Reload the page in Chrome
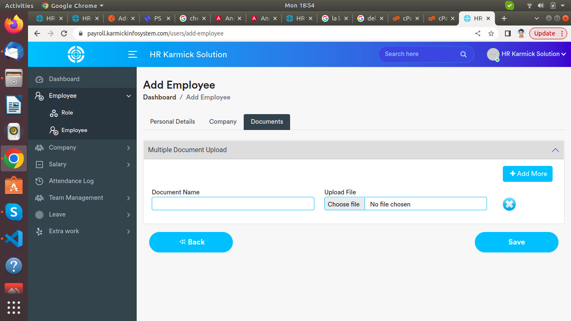The width and height of the screenshot is (571, 321). pos(64,33)
